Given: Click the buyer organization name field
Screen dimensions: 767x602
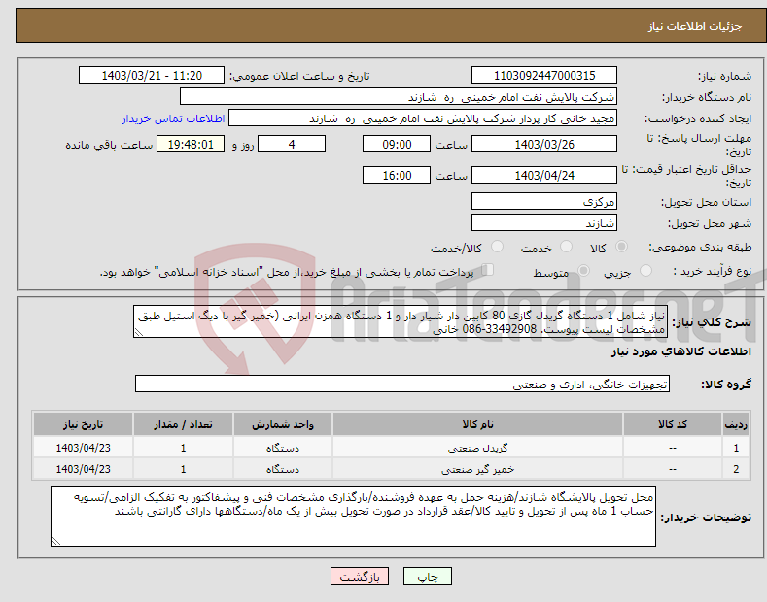Looking at the screenshot, I should coord(399,97).
